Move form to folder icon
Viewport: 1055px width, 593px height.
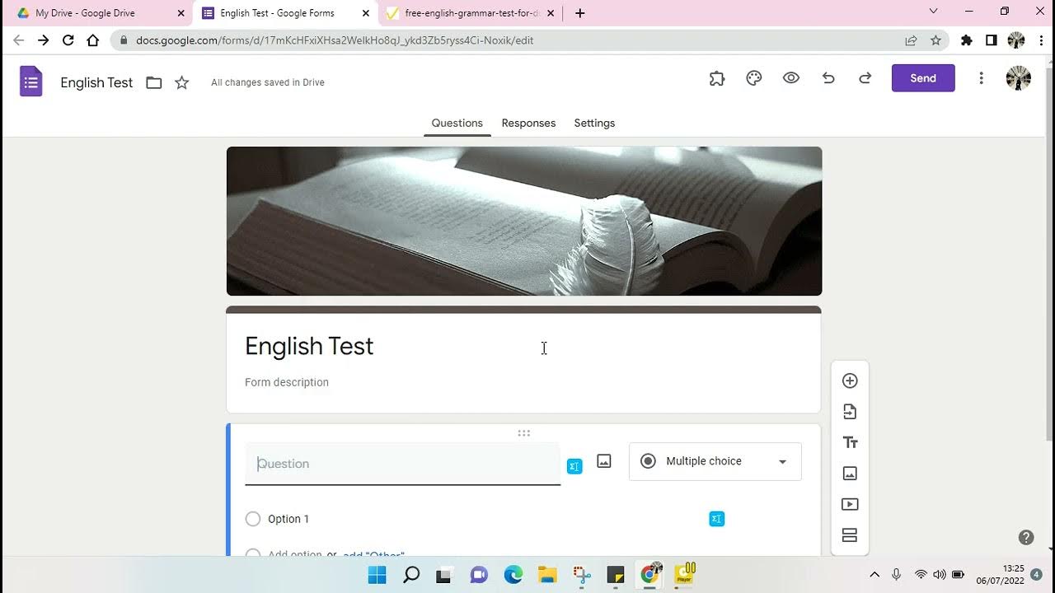154,82
